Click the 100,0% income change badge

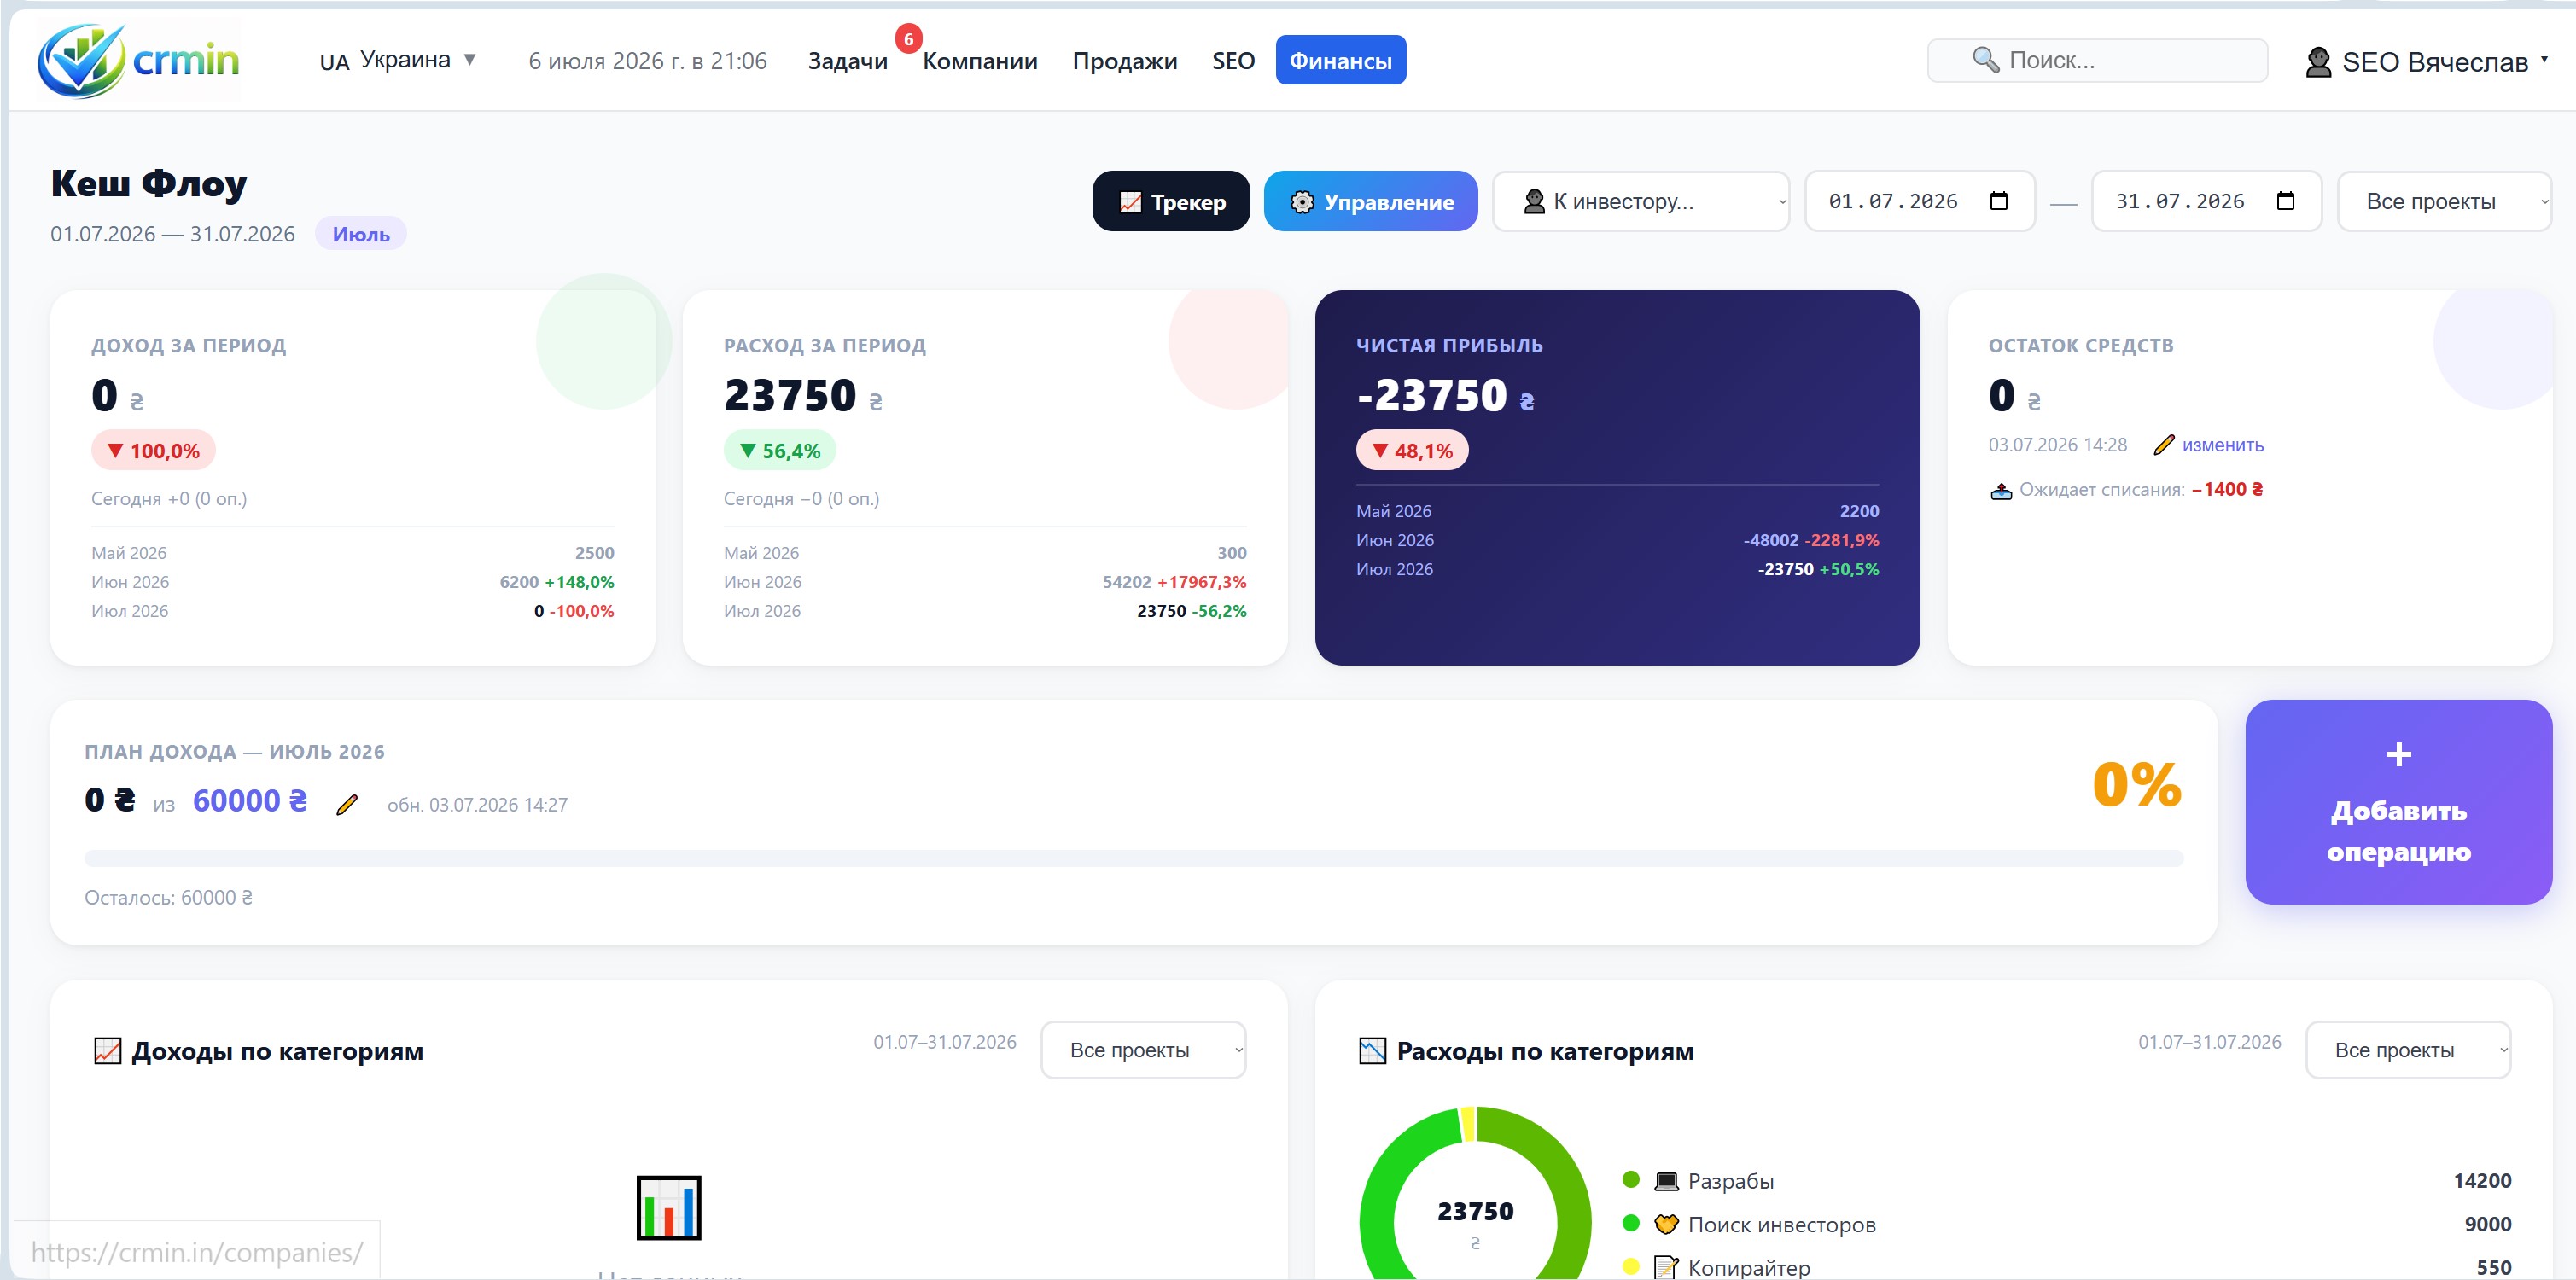click(153, 450)
